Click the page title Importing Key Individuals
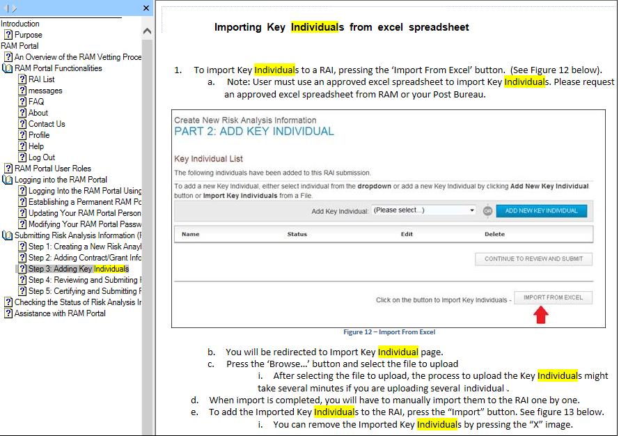Screen dimensions: 619x436 coord(341,27)
